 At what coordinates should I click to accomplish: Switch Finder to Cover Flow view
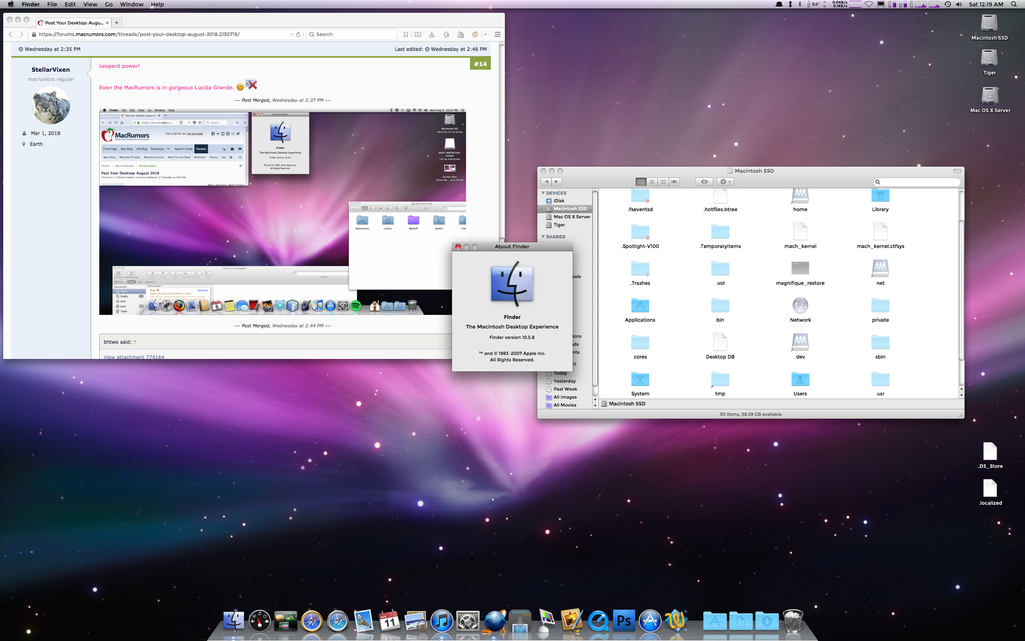click(x=674, y=182)
